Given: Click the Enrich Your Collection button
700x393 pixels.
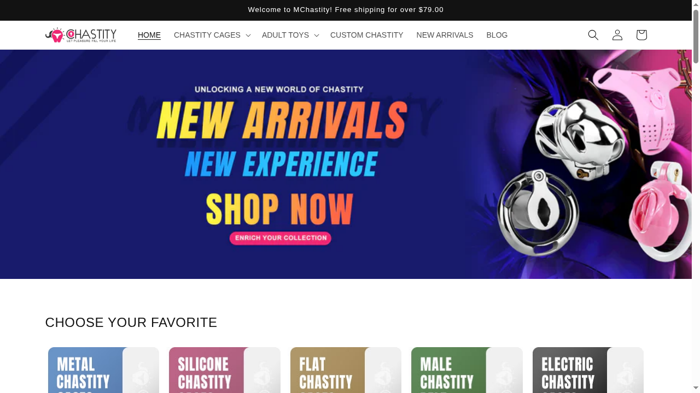Looking at the screenshot, I should point(281,238).
